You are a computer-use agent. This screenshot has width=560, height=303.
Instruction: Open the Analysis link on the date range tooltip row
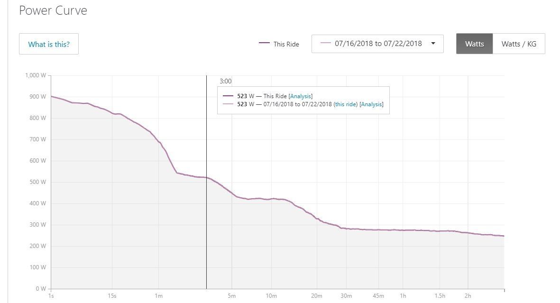(371, 104)
